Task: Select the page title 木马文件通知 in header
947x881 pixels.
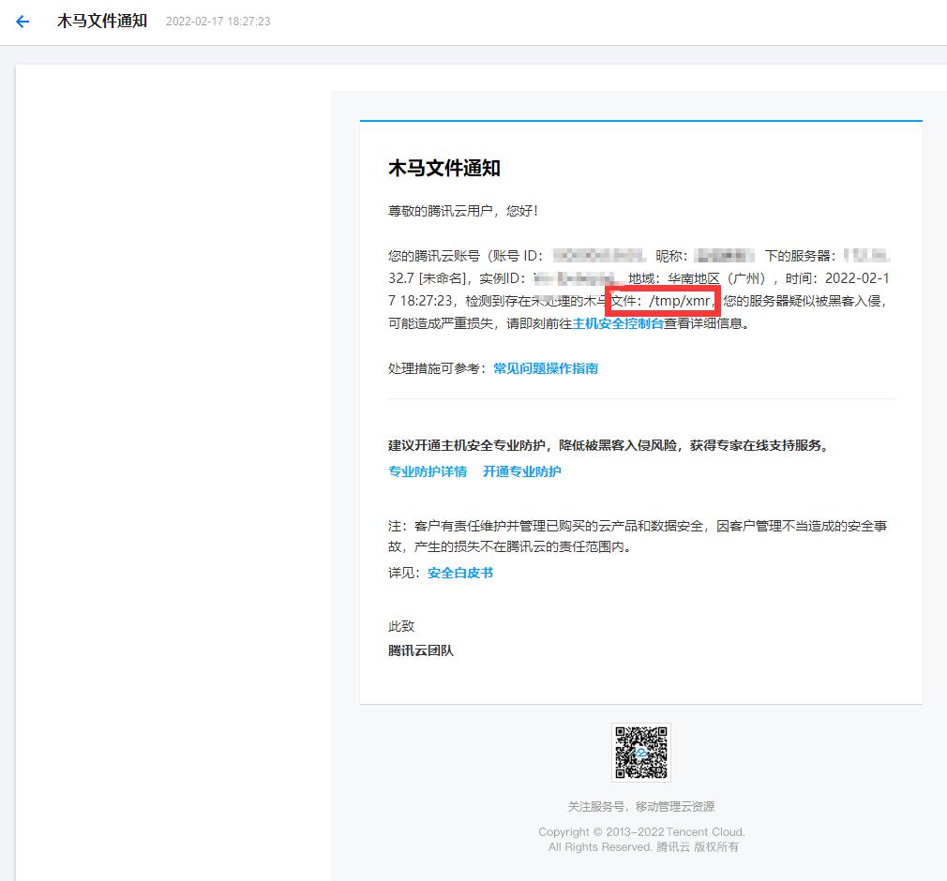Action: (102, 22)
